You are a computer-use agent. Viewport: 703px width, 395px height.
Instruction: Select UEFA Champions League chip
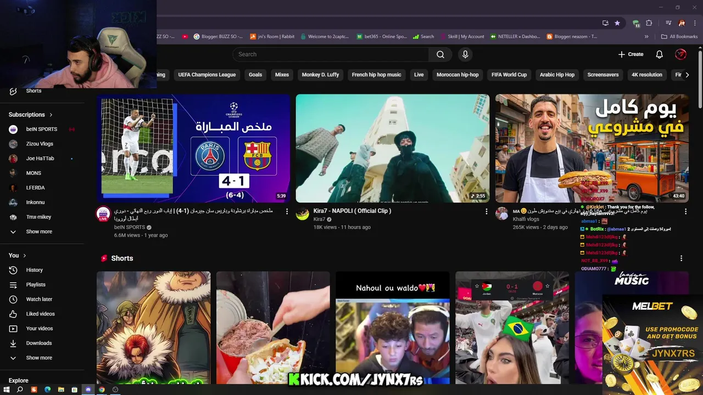coord(207,75)
